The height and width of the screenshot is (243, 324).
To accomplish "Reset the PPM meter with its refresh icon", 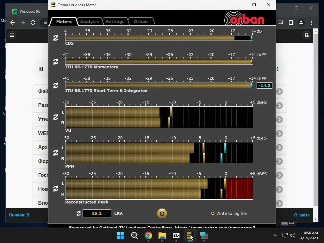I will (56, 153).
